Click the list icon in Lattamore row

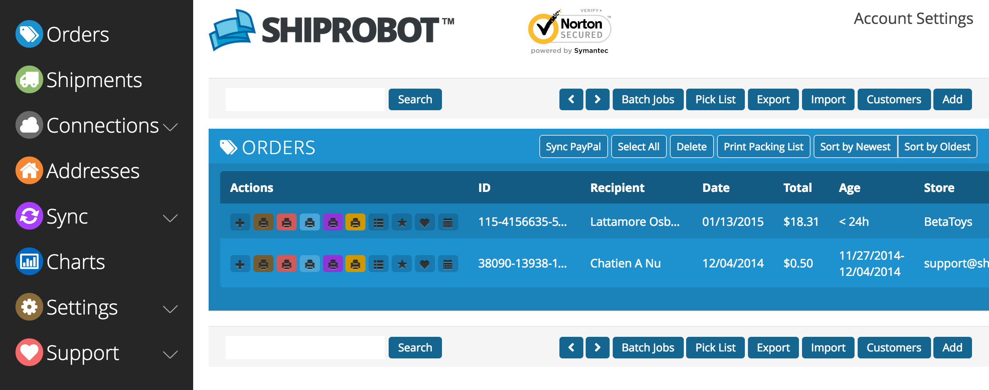[379, 222]
